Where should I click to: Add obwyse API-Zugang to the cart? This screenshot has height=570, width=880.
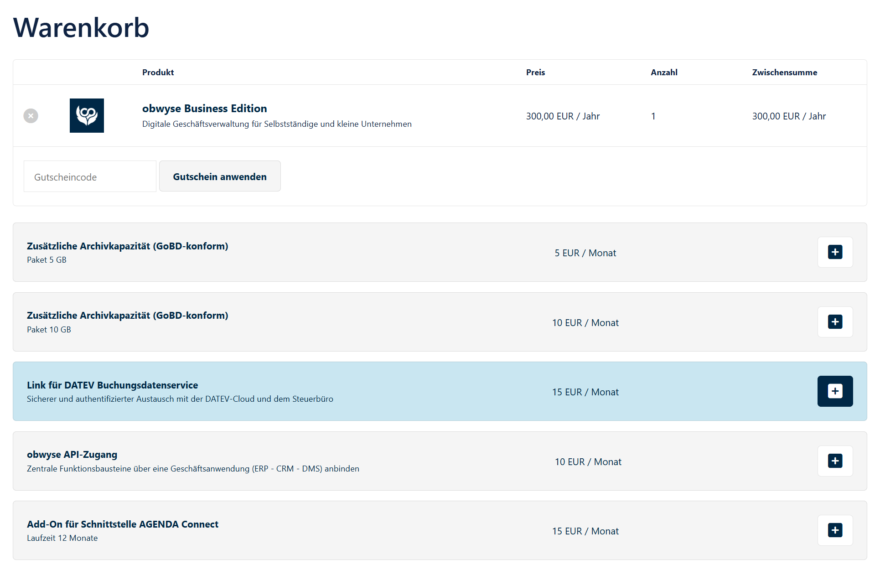tap(835, 461)
